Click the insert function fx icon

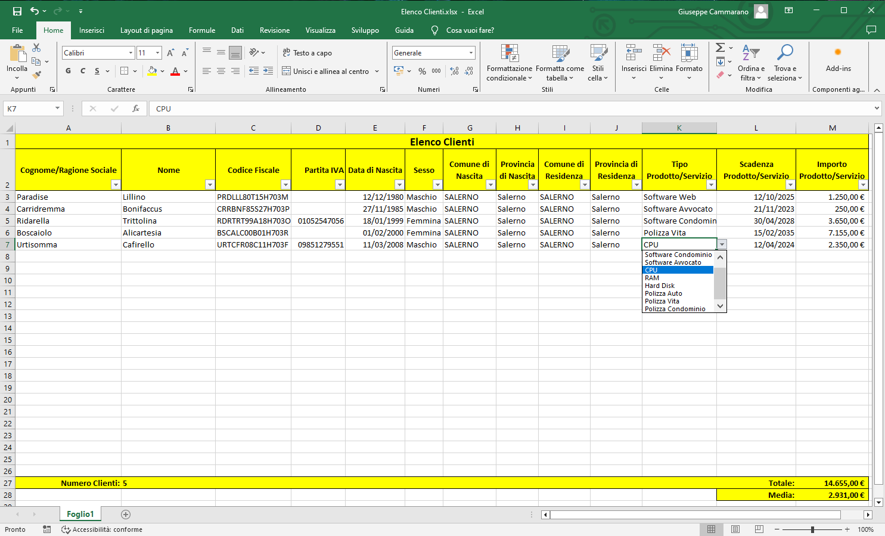coord(136,109)
